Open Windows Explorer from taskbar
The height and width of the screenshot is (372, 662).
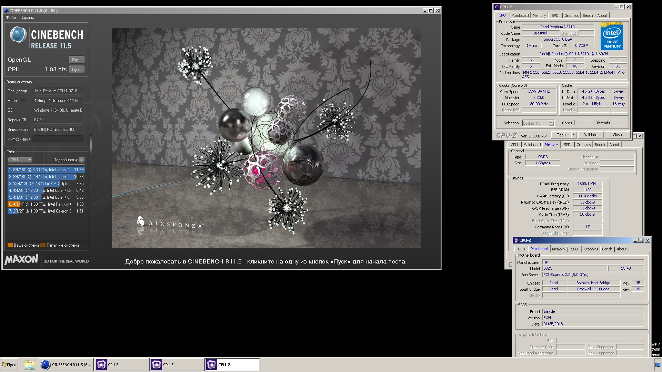(x=30, y=365)
